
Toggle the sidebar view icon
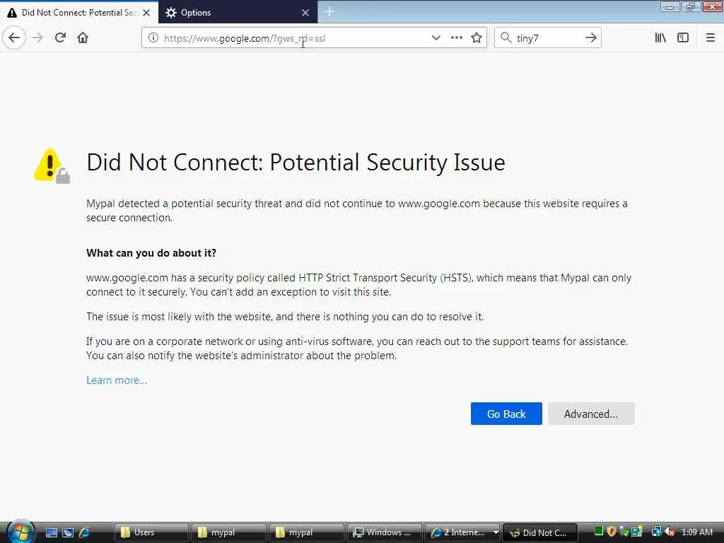coord(683,38)
